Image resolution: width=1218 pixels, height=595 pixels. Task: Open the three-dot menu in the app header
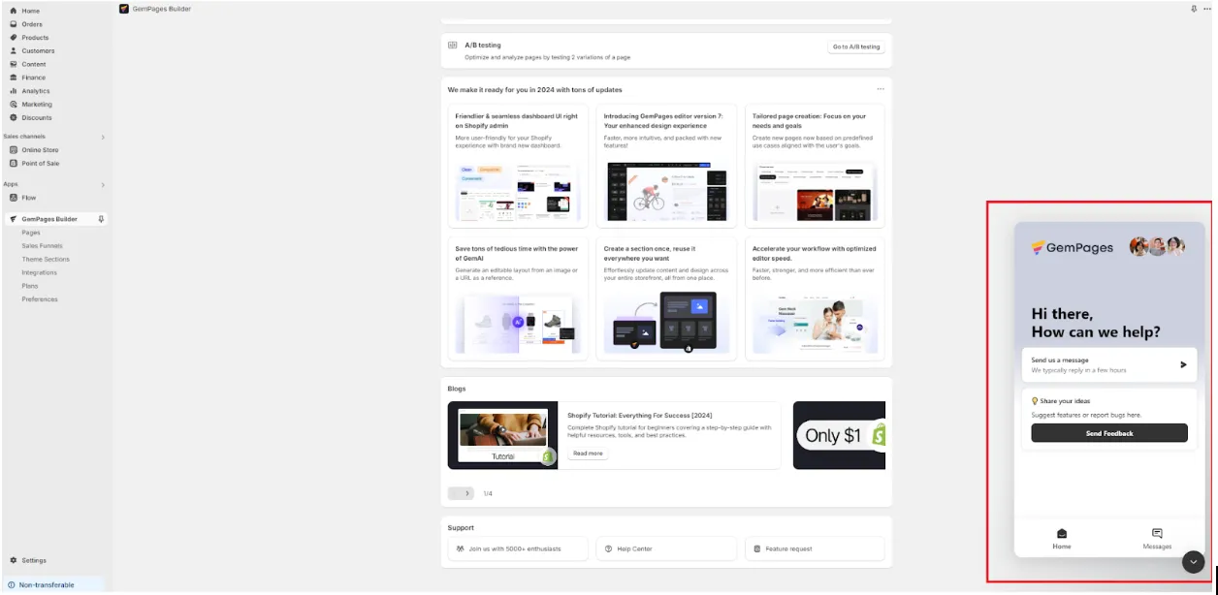1207,9
